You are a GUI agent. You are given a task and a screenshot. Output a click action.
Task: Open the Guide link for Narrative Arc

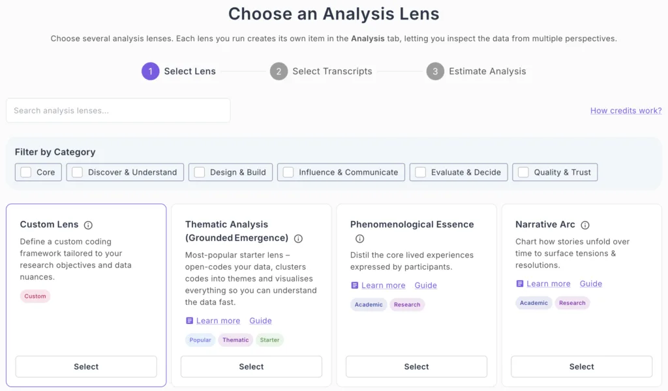click(590, 283)
